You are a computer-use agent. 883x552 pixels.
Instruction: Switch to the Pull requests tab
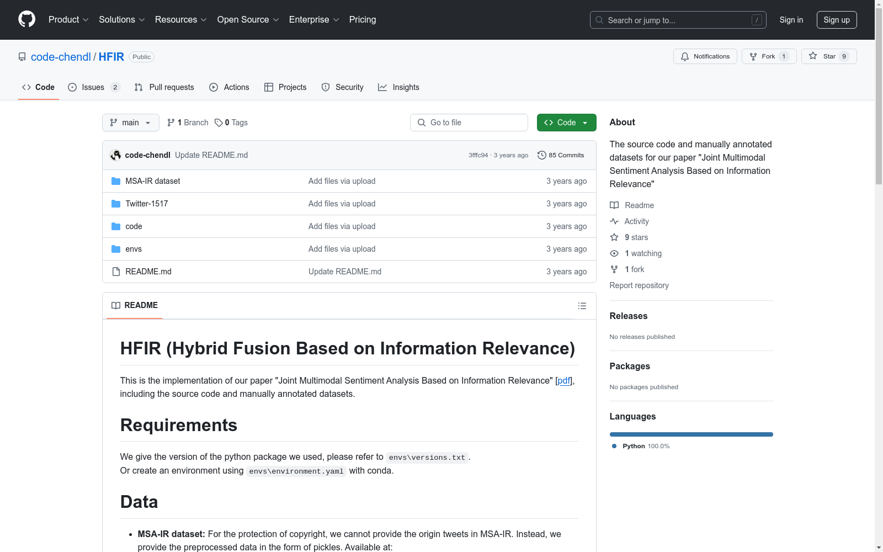[164, 87]
